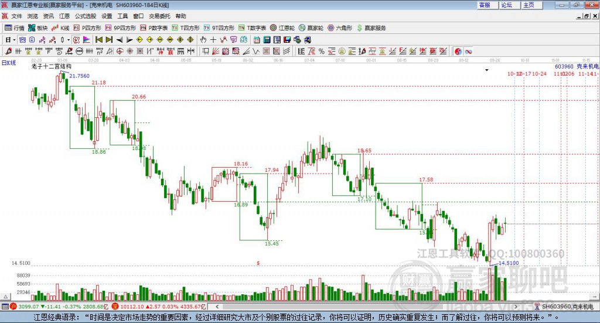This screenshot has width=600, height=323.
Task: Open the 文件 menu
Action: click(16, 16)
